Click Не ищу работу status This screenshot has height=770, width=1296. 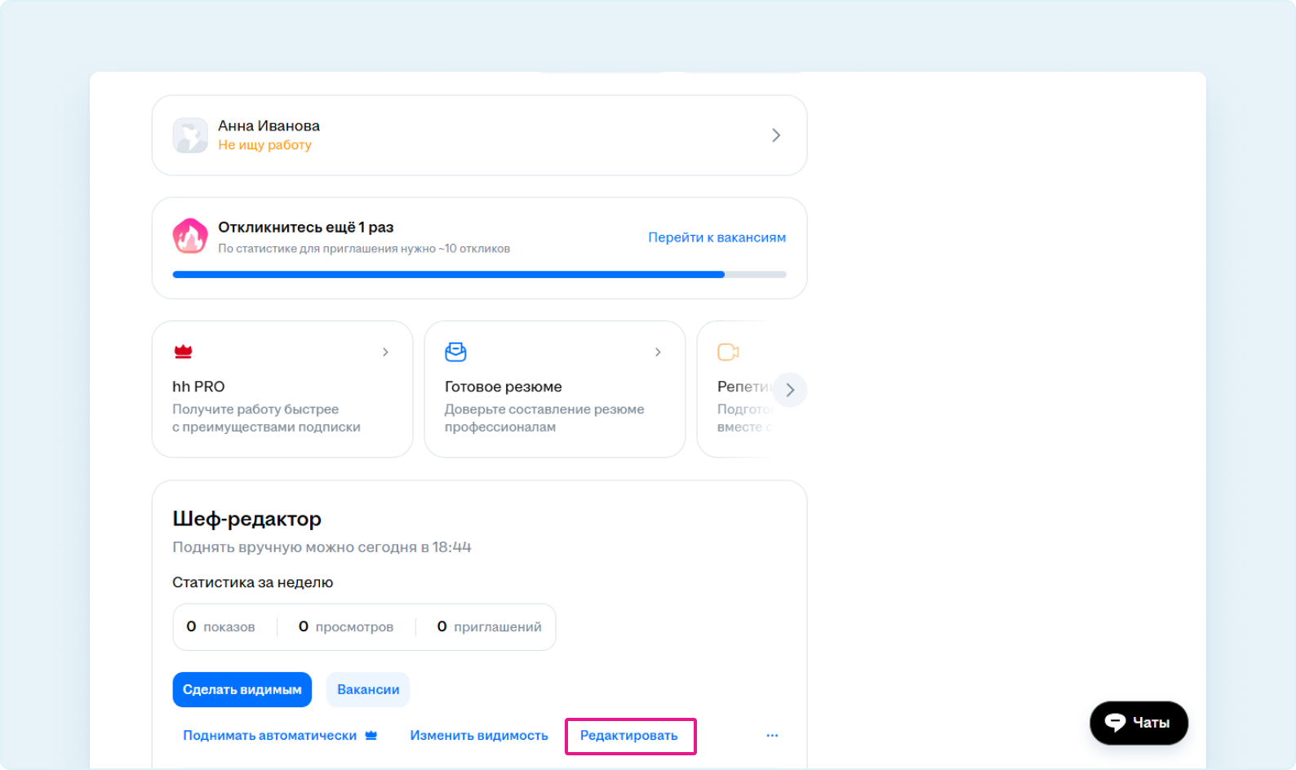point(264,145)
